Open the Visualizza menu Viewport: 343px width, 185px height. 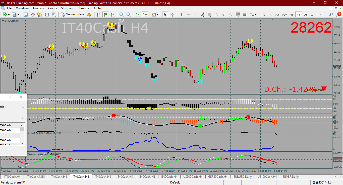22,8
